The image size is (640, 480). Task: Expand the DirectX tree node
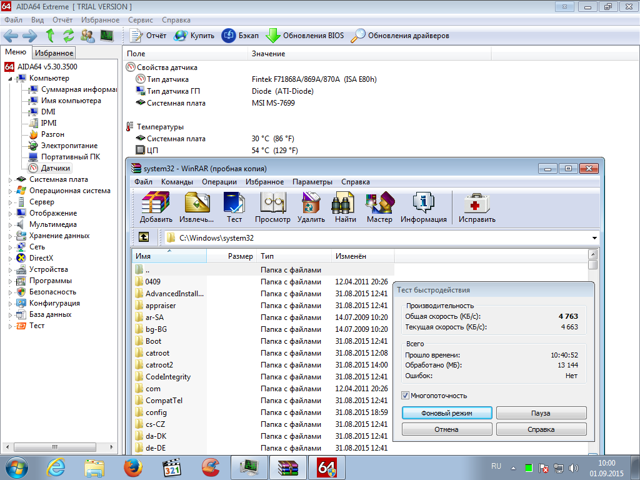pyautogui.click(x=10, y=258)
